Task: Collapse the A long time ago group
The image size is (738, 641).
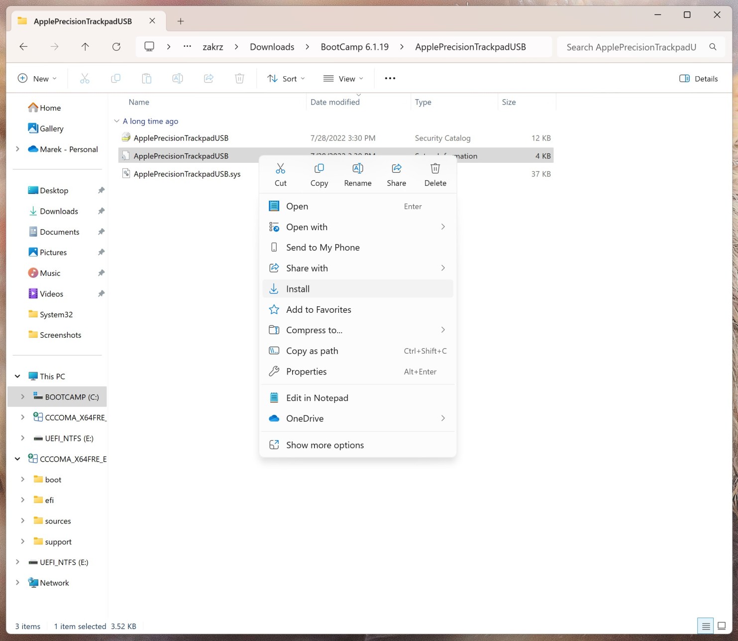Action: tap(116, 121)
